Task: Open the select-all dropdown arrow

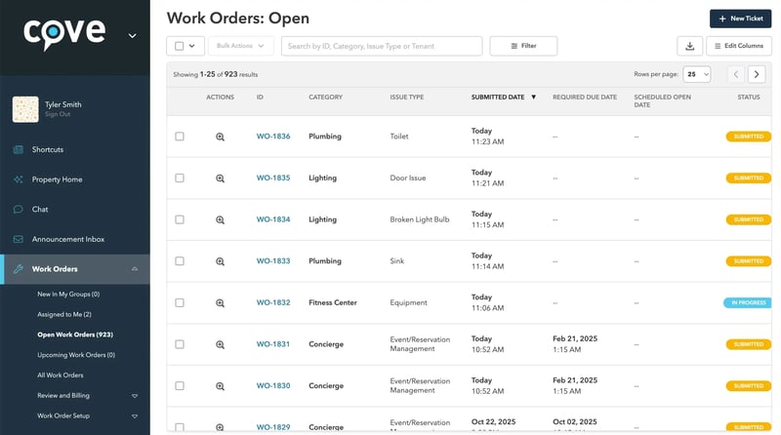Action: click(x=191, y=46)
